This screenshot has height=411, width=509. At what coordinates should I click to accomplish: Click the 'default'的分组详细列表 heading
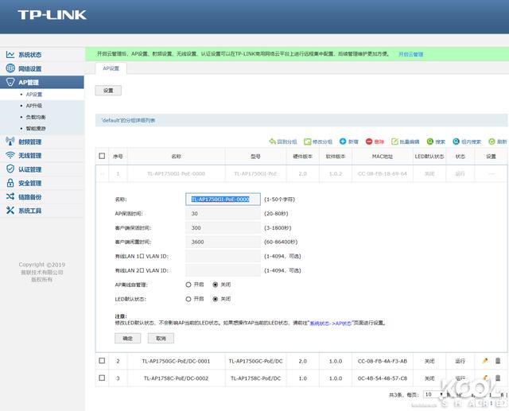point(128,120)
